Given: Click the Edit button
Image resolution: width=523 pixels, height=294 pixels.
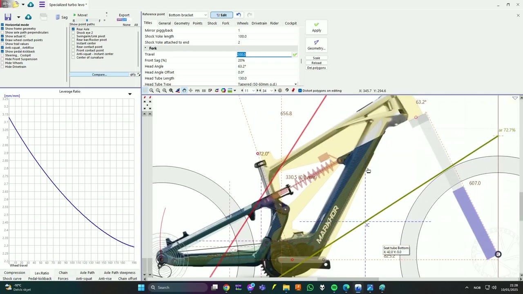Looking at the screenshot, I should (221, 15).
